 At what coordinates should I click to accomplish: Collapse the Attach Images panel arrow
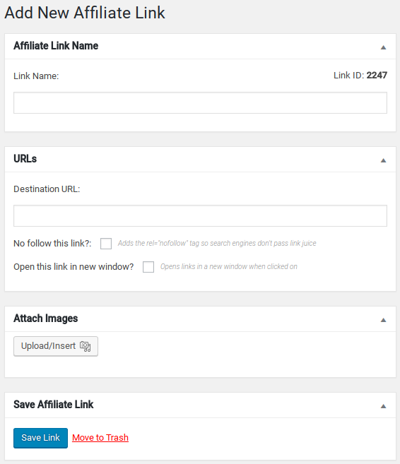pyautogui.click(x=383, y=320)
